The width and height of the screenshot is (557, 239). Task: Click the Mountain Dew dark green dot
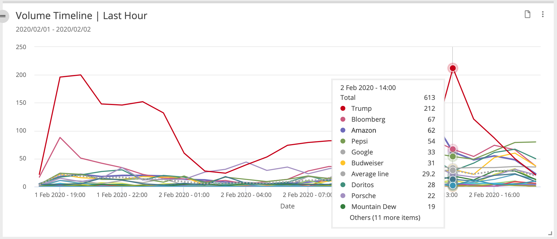tap(343, 207)
